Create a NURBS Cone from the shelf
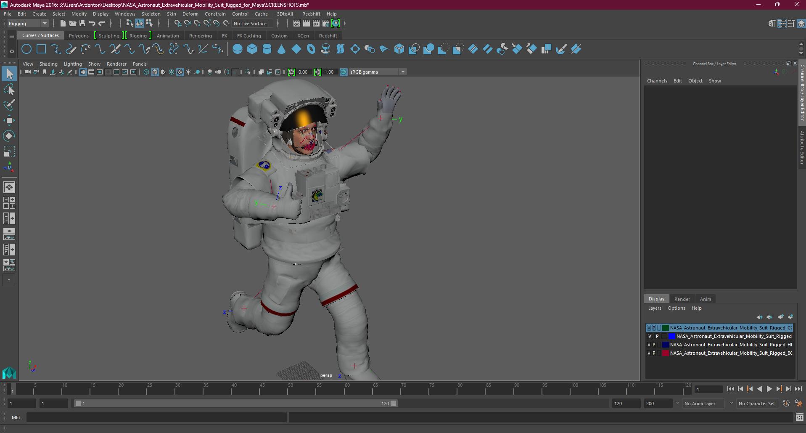 282,49
